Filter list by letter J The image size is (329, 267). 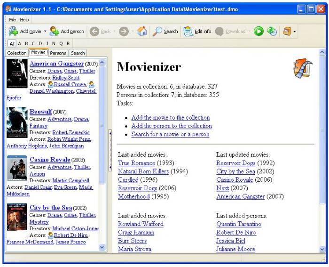(47, 43)
